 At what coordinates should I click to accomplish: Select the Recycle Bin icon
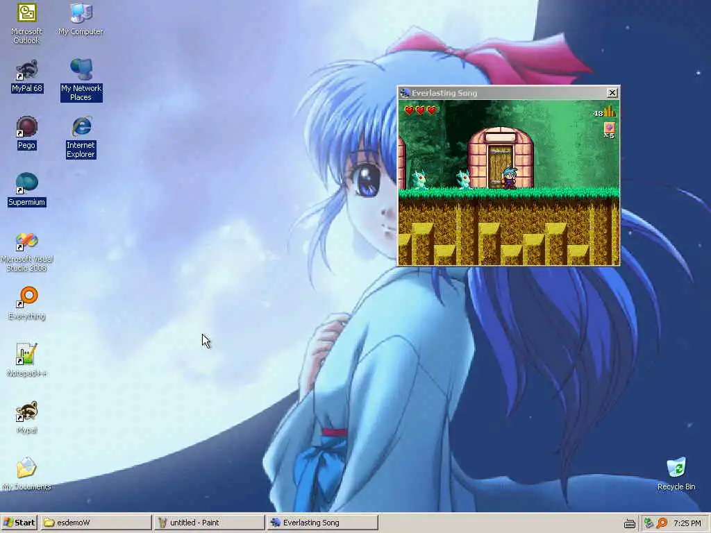(x=676, y=474)
